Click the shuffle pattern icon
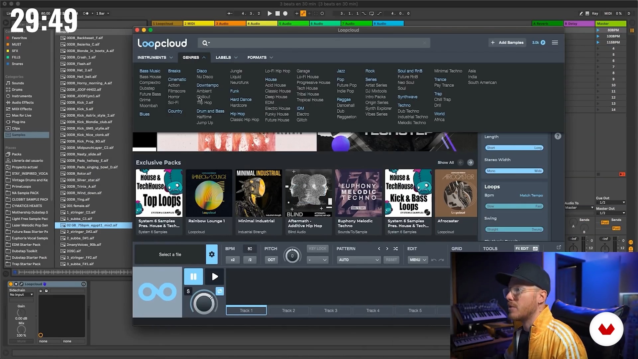The height and width of the screenshot is (359, 638). pyautogui.click(x=395, y=249)
